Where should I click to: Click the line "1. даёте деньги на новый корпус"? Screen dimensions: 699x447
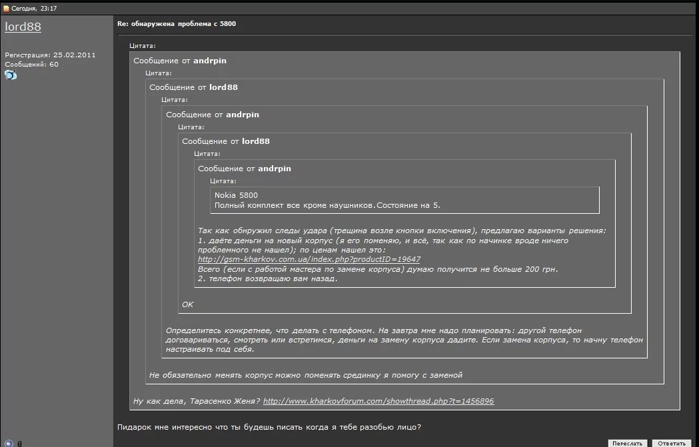coord(383,240)
